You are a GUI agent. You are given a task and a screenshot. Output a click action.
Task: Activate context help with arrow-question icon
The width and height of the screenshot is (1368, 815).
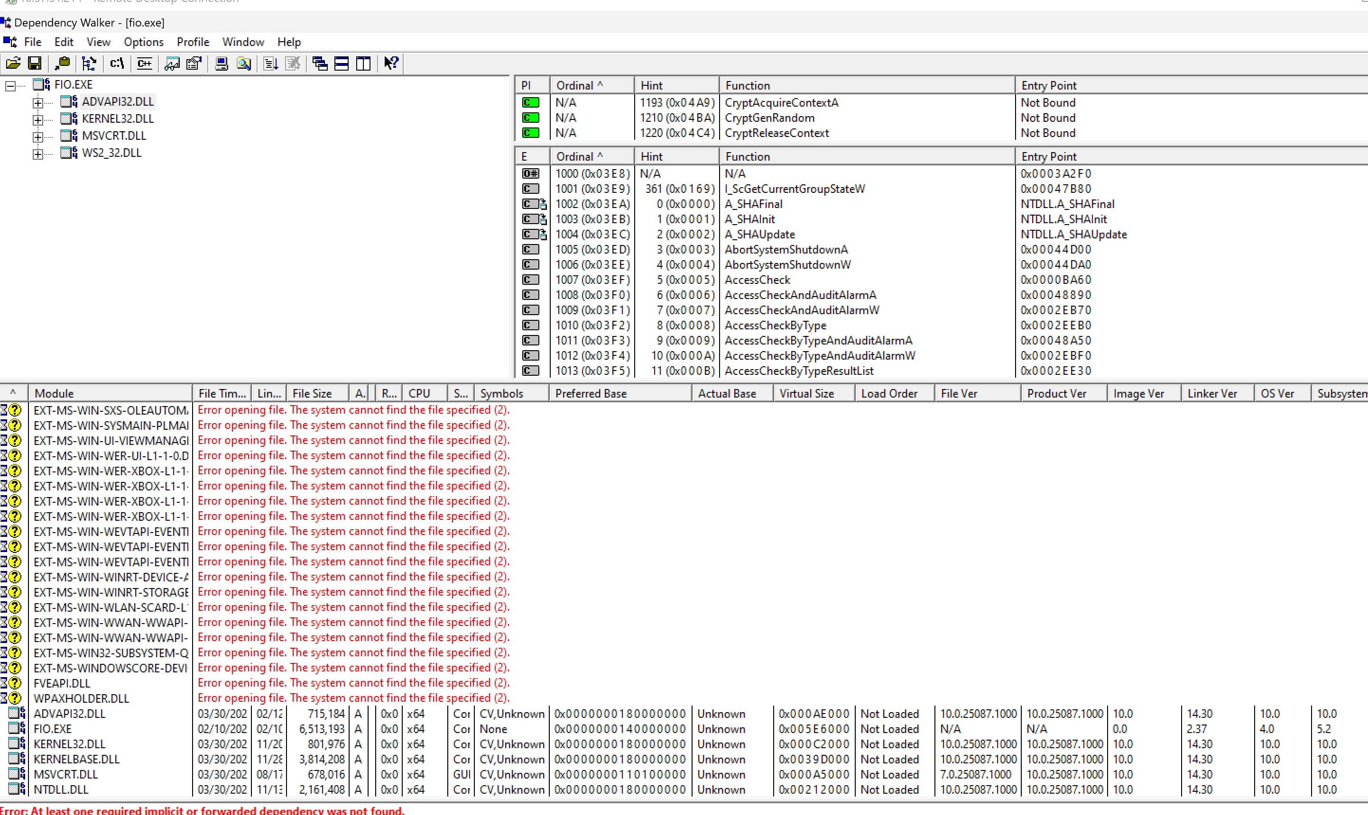point(391,63)
